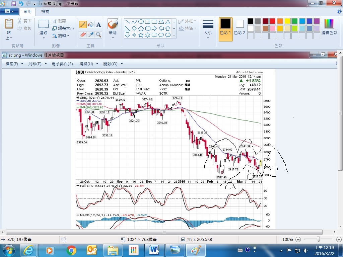Viewport: 343px width, 257px height.
Task: Select the Pencil tool in Paint
Action: 83,24
